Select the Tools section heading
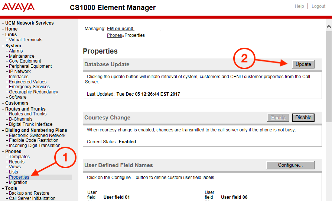 11,188
